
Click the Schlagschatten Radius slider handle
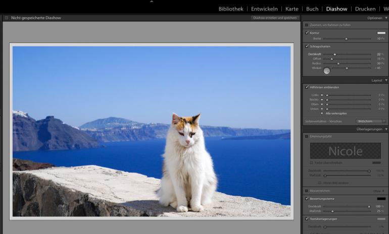pos(338,64)
